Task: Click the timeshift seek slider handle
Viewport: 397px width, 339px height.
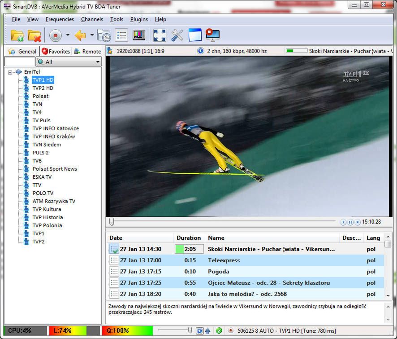Action: [112, 221]
